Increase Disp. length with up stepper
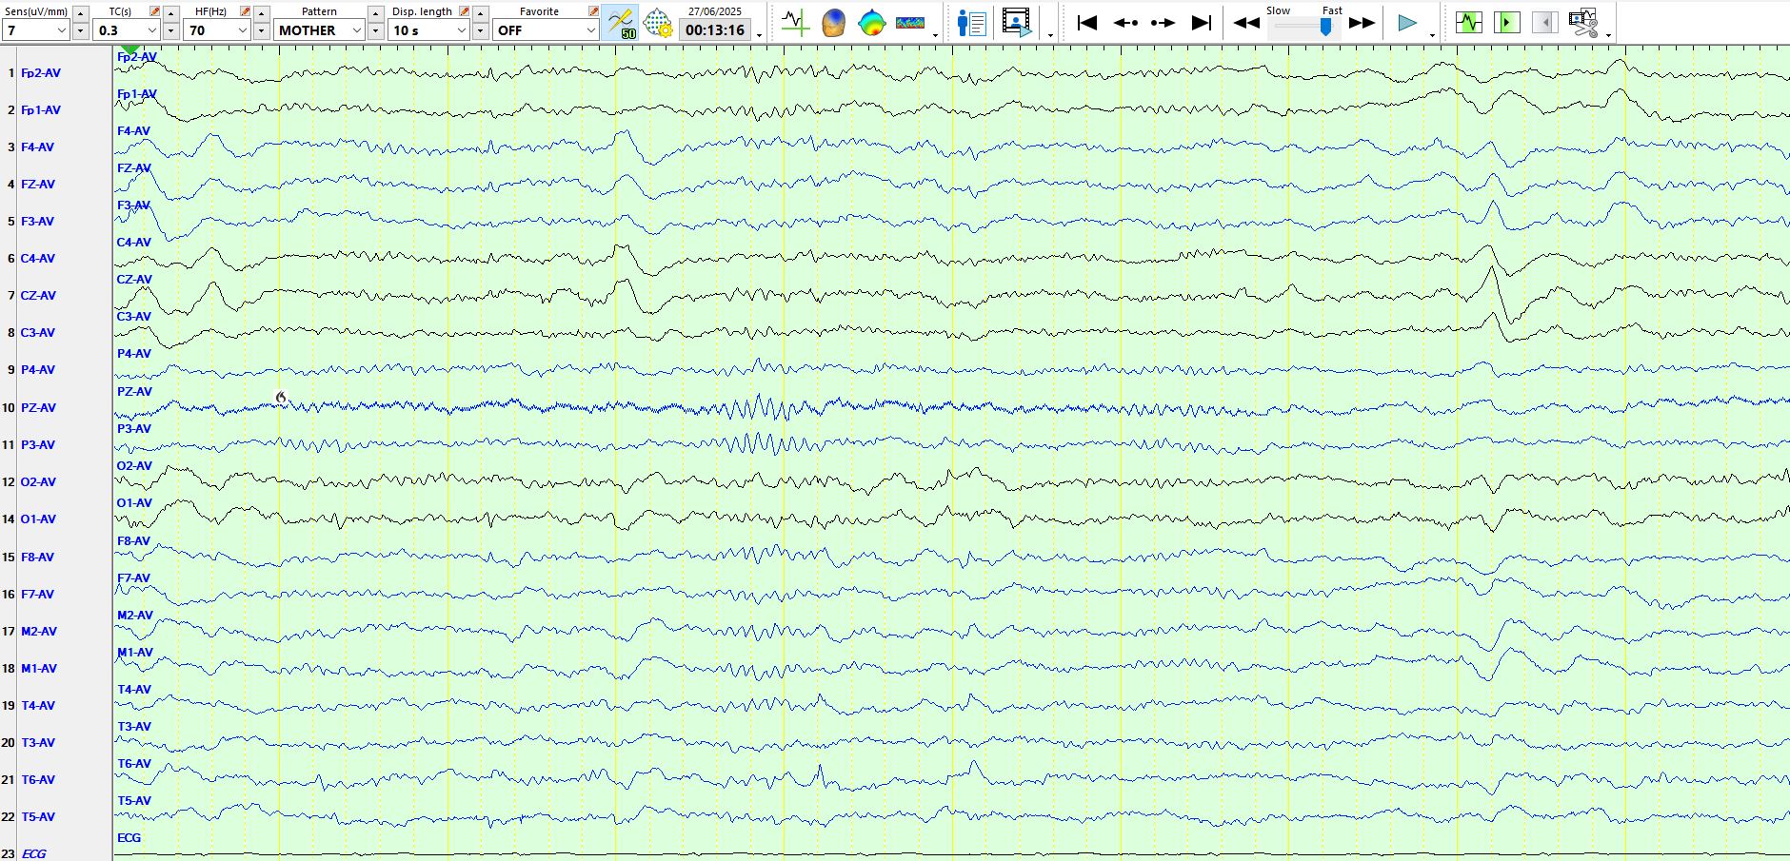Image resolution: width=1790 pixels, height=861 pixels. click(x=481, y=13)
